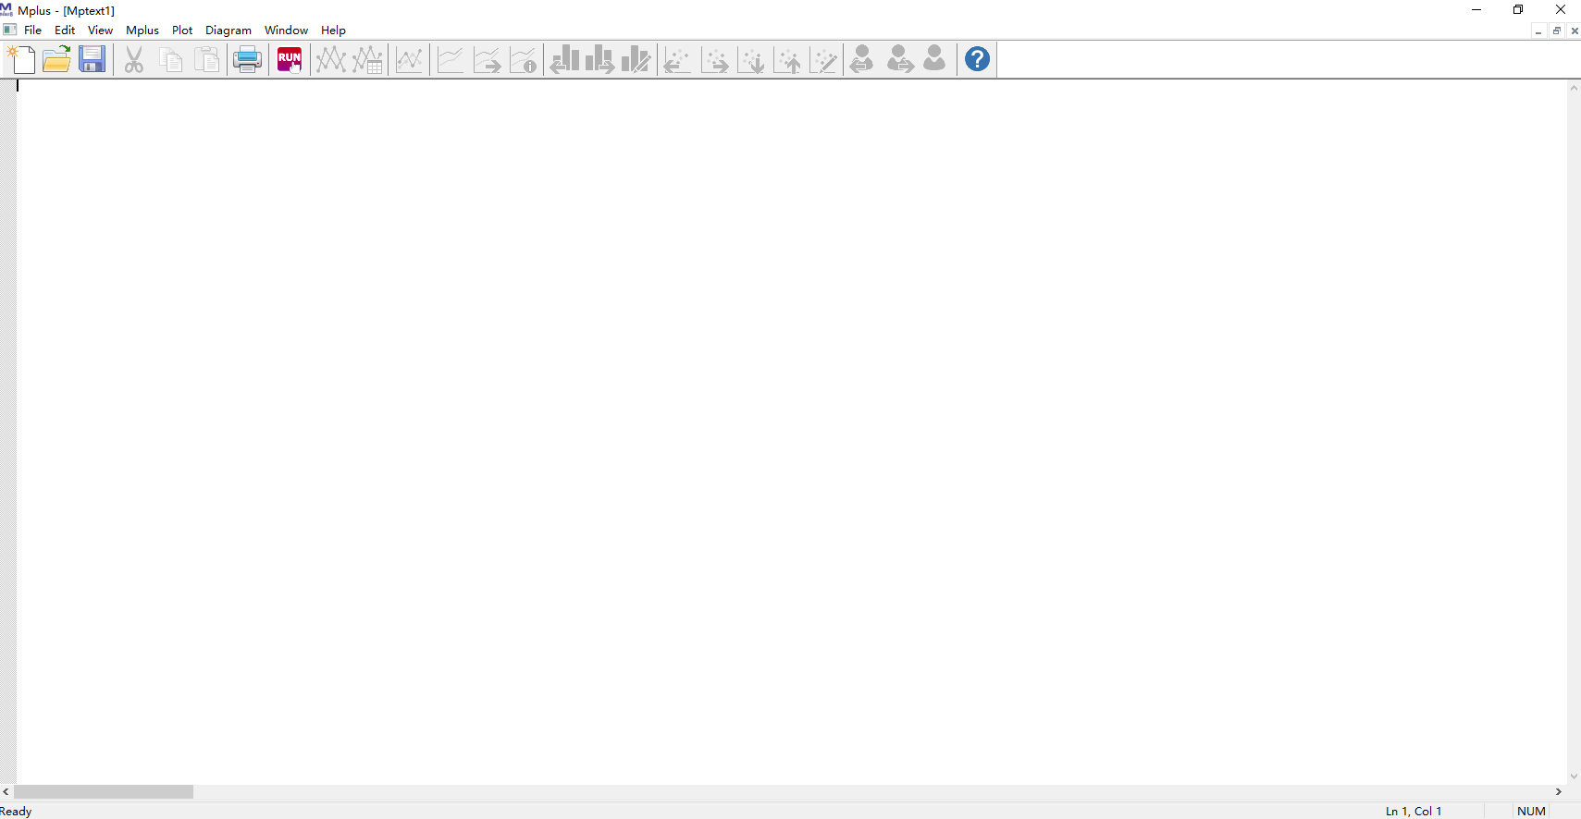1581x819 pixels.
Task: Open the View menu
Action: (x=100, y=31)
